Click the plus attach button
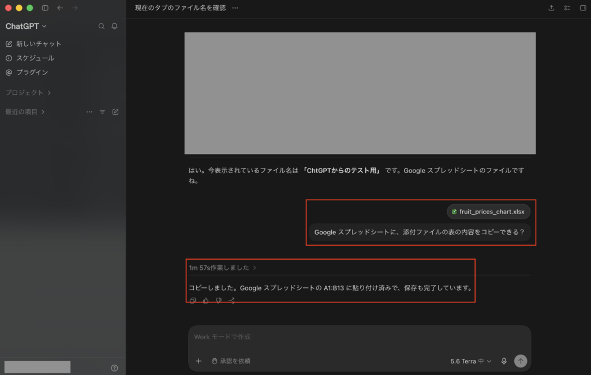 [x=199, y=361]
